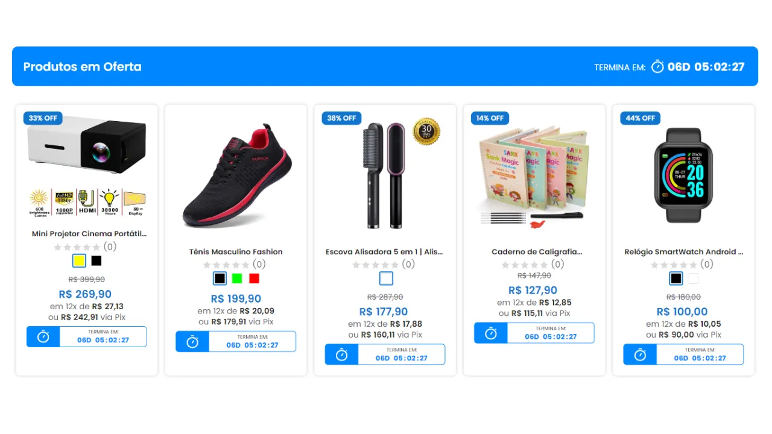Viewport: 772px width, 434px height.
Task: Choose the green color option for the sneaker
Action: (237, 278)
